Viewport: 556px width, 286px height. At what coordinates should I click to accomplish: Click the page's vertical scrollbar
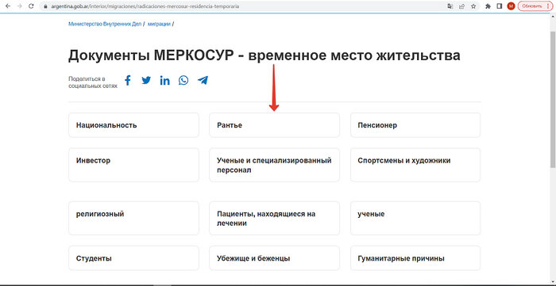[x=553, y=99]
